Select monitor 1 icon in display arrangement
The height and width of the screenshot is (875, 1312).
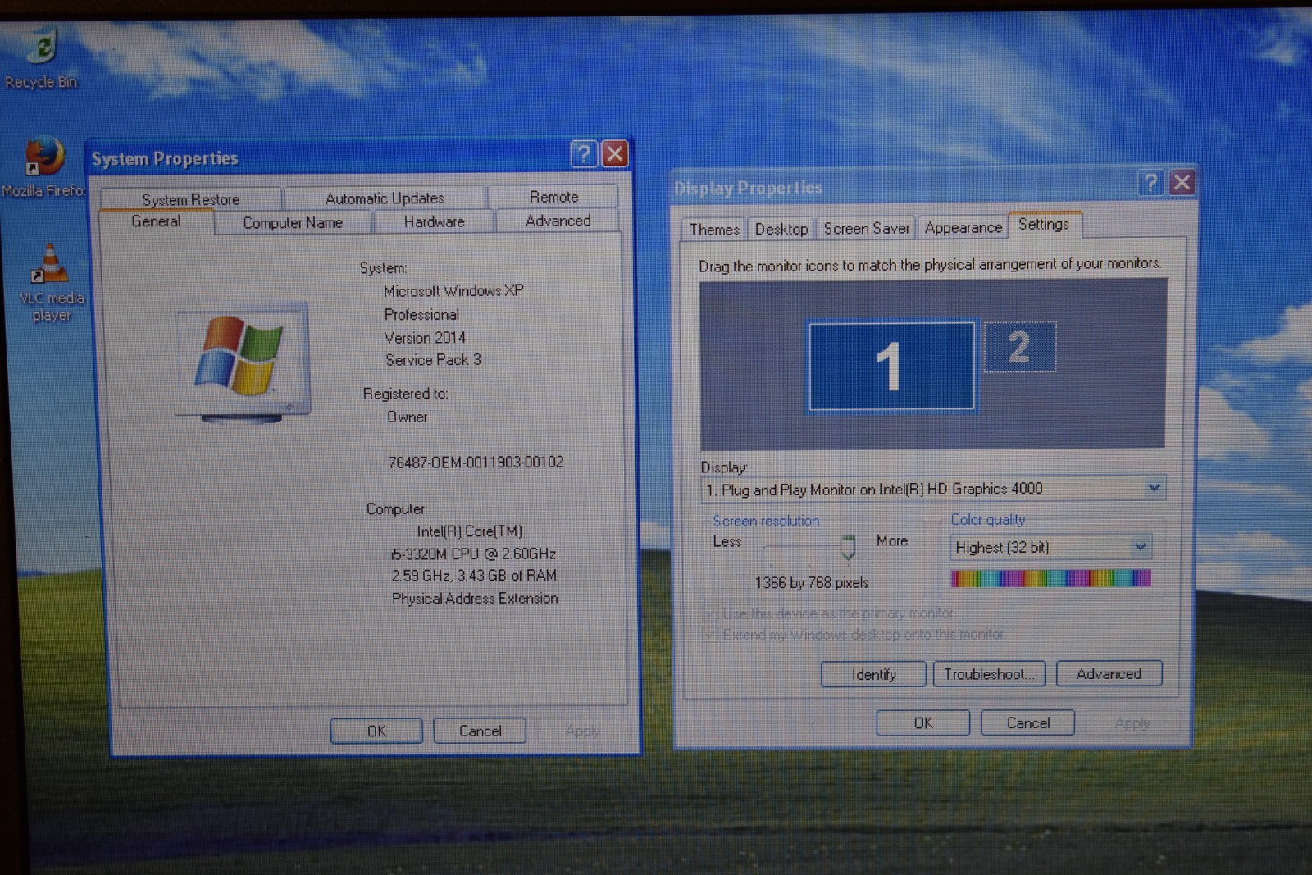pos(891,366)
